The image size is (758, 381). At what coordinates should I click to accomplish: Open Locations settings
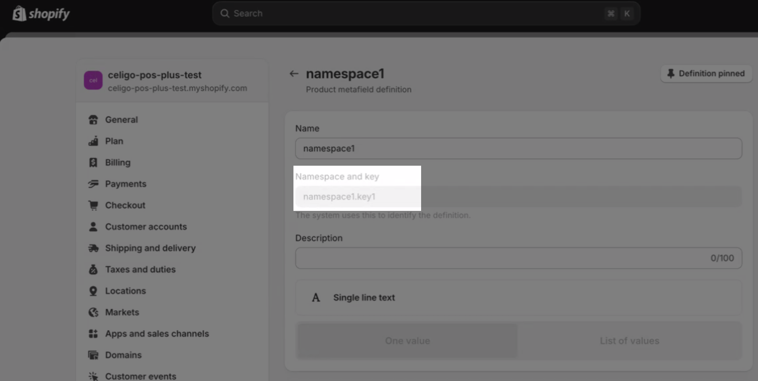coord(125,291)
